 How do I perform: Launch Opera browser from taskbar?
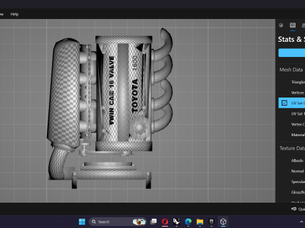click(165, 222)
